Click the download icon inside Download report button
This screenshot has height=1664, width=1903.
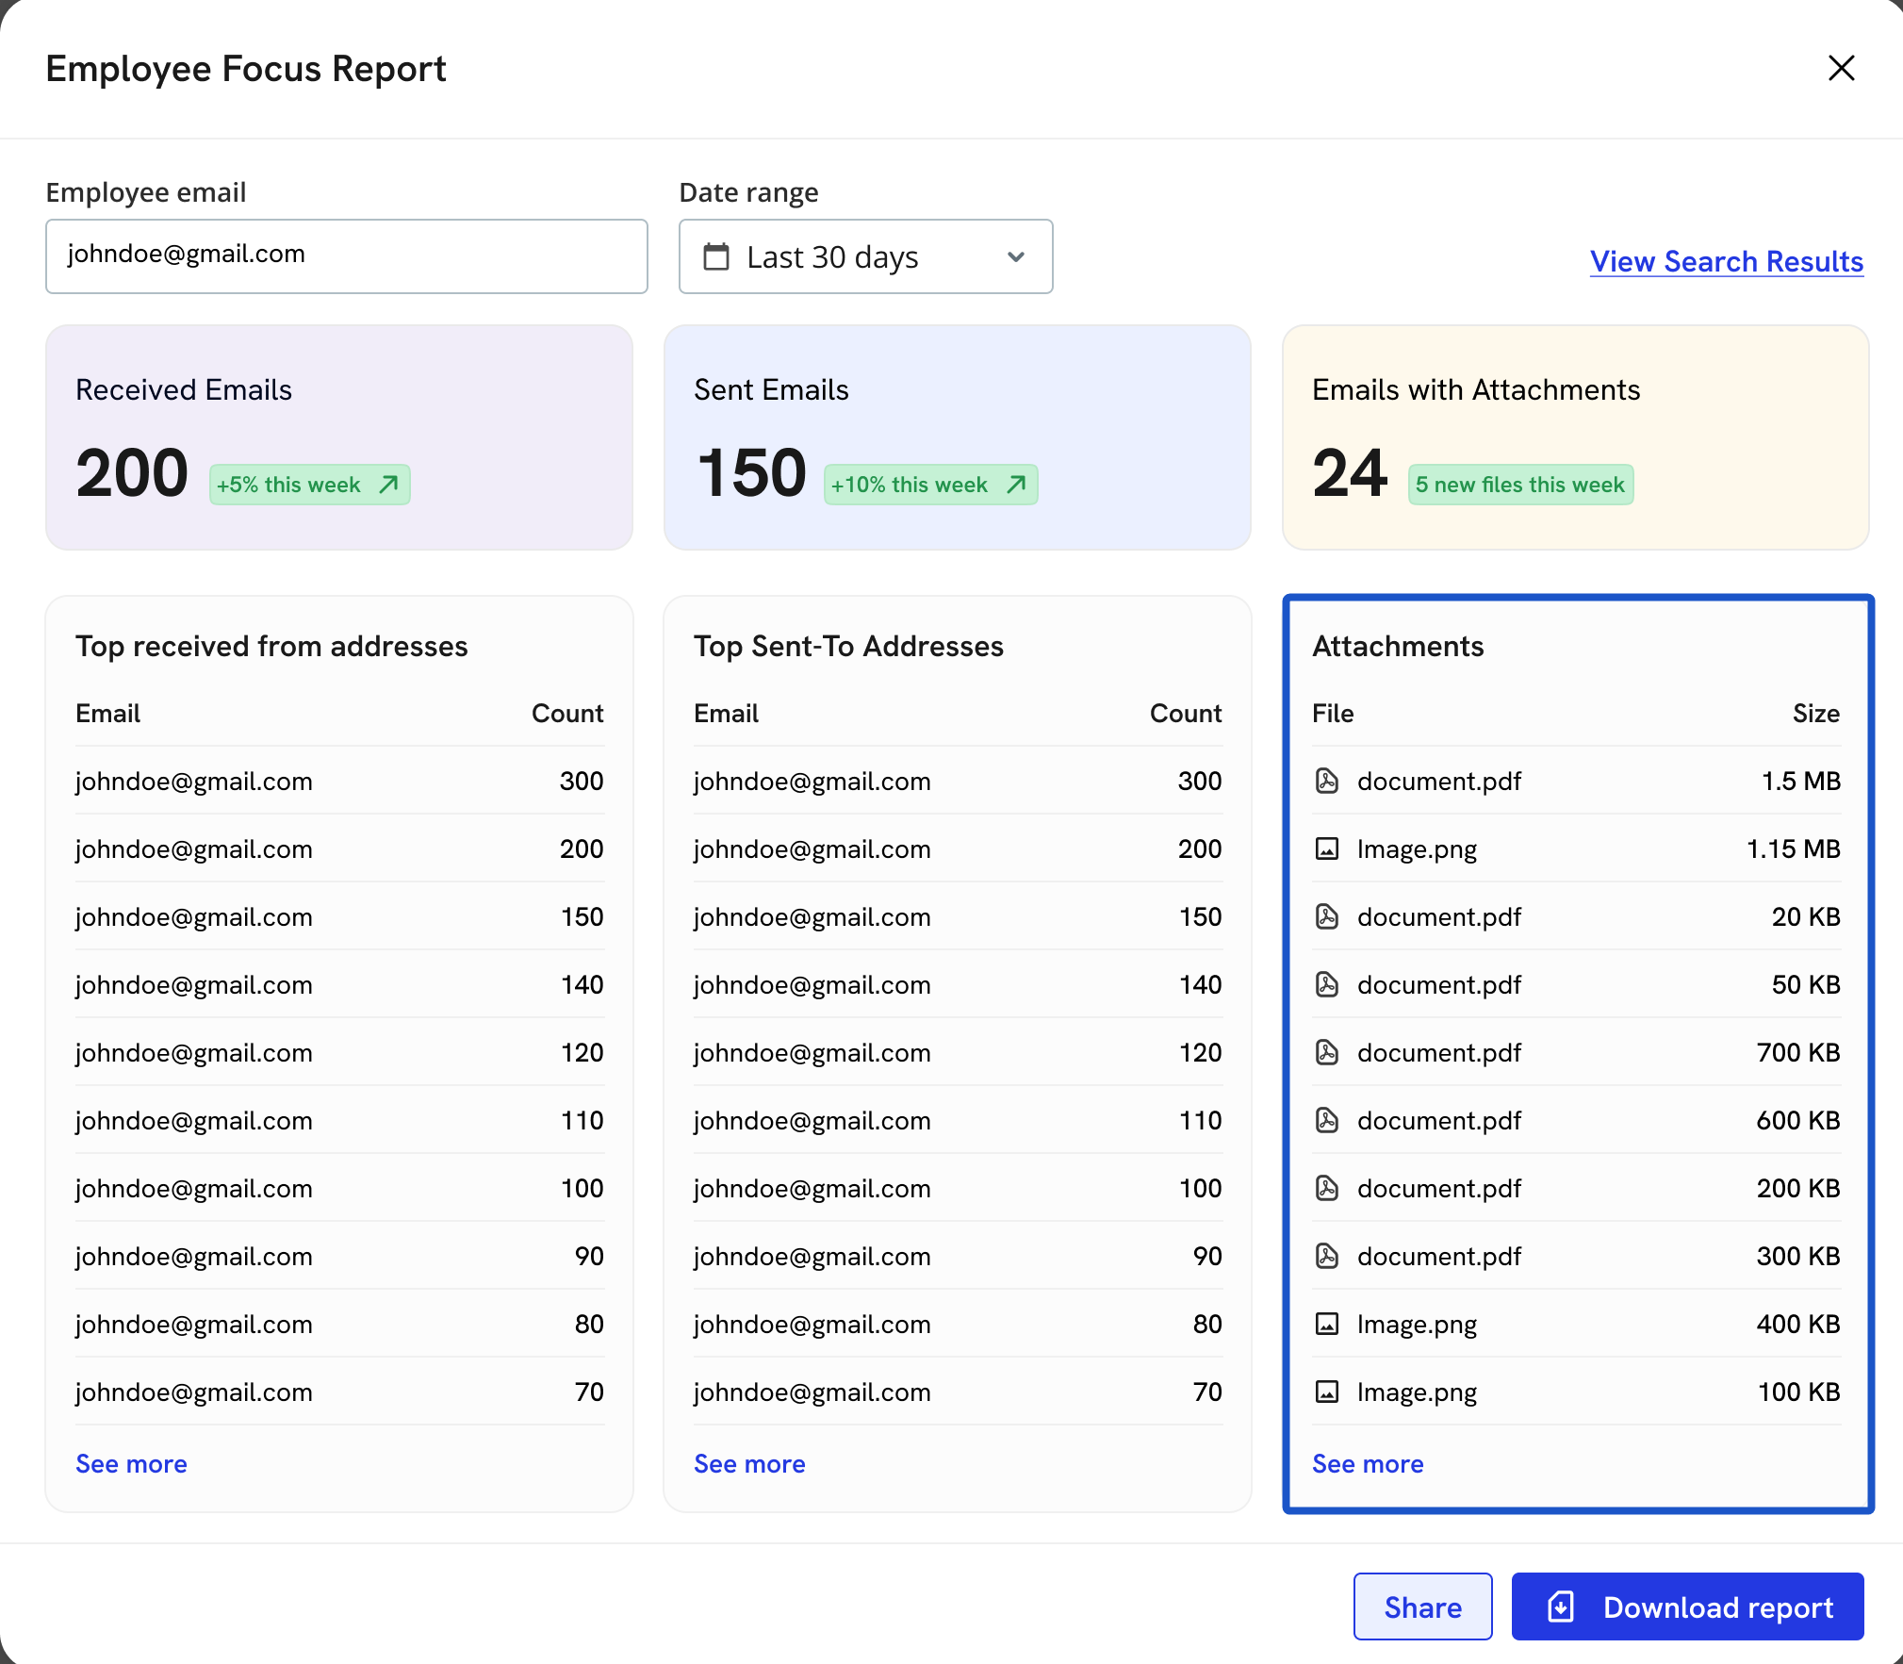tap(1561, 1606)
